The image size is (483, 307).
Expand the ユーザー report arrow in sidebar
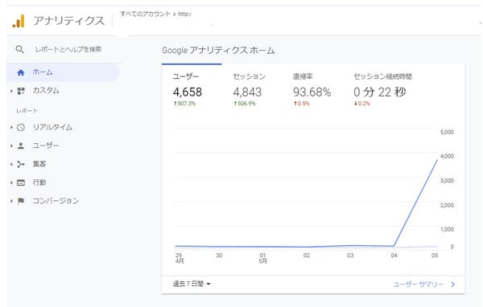(x=11, y=145)
